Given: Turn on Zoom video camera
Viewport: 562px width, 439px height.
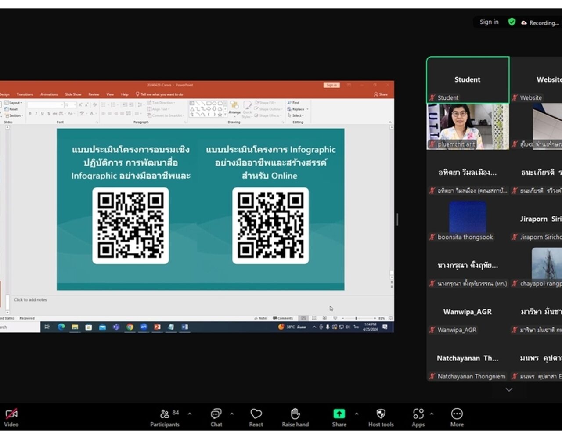Looking at the screenshot, I should (x=11, y=418).
